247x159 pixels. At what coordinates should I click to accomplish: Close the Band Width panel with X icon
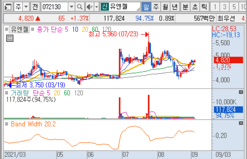tap(241, 123)
